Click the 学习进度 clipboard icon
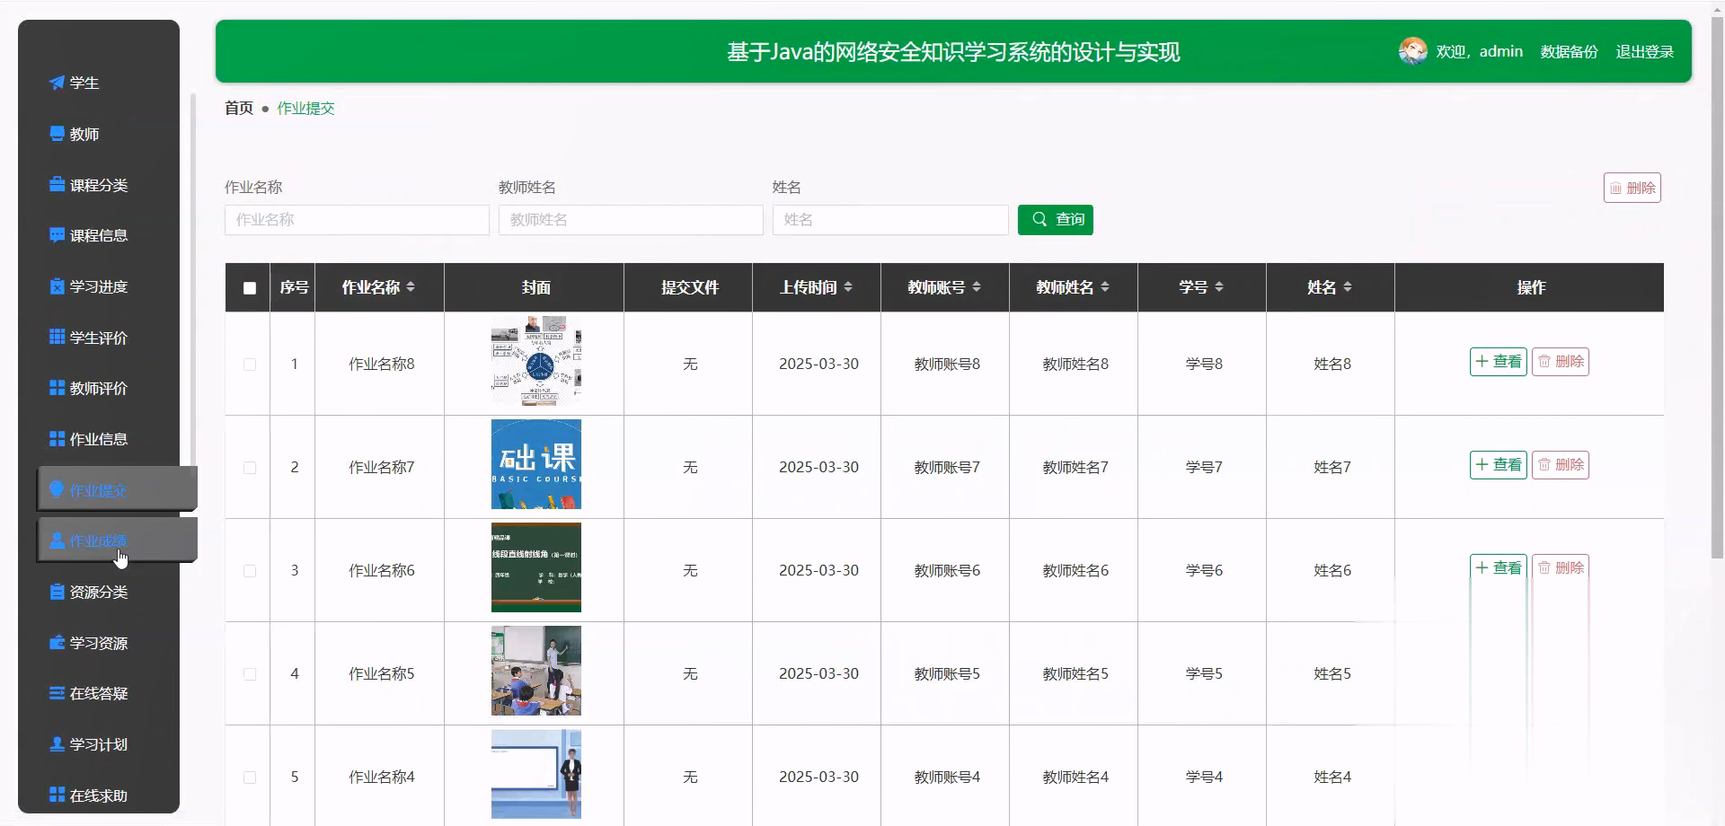 [x=57, y=286]
